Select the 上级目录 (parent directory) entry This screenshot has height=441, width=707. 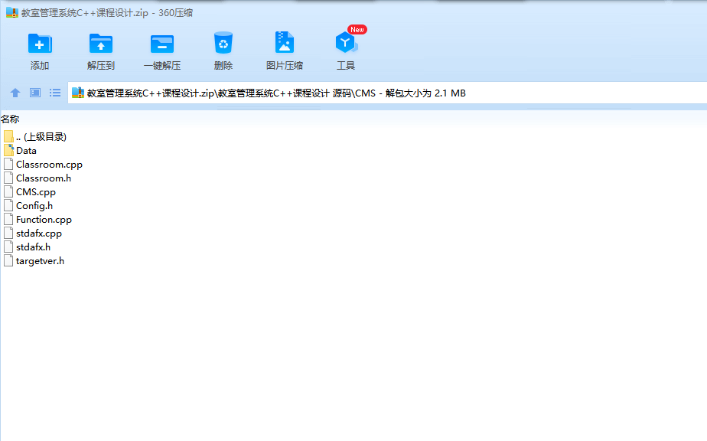pyautogui.click(x=35, y=137)
